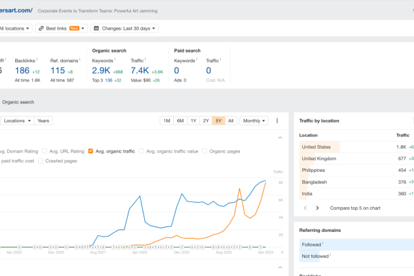Click the Ref. domains count 115
Viewport: 414px width, 276px height.
(57, 70)
